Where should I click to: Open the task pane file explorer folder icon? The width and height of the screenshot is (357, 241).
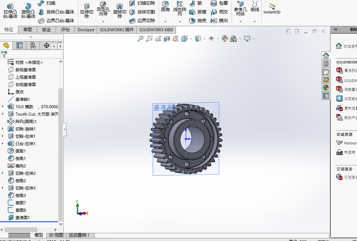326,72
